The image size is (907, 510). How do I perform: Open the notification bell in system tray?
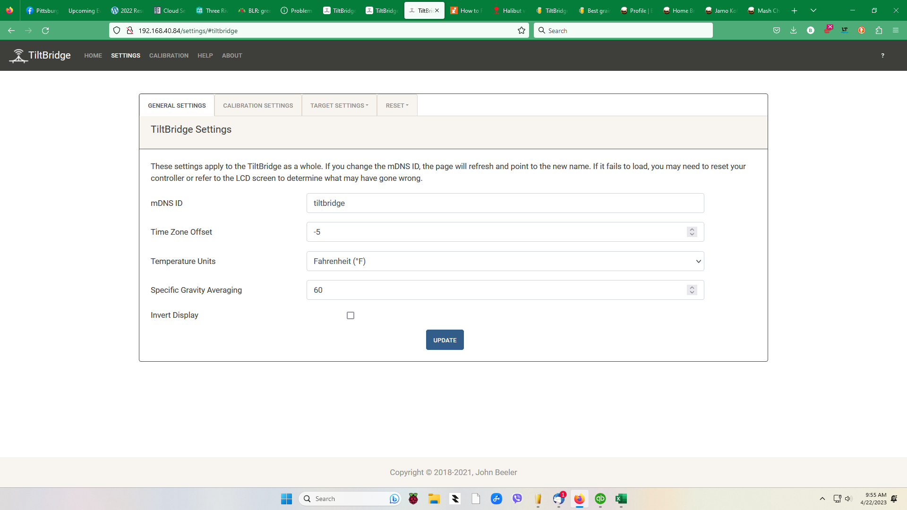tap(894, 499)
